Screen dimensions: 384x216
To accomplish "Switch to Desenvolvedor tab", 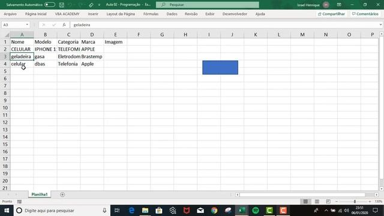I will [235, 14].
